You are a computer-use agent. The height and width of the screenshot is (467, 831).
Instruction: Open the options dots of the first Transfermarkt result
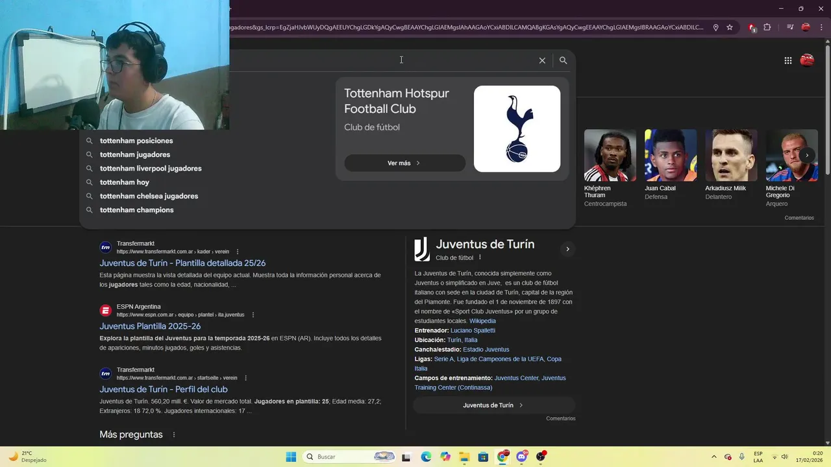tap(238, 252)
